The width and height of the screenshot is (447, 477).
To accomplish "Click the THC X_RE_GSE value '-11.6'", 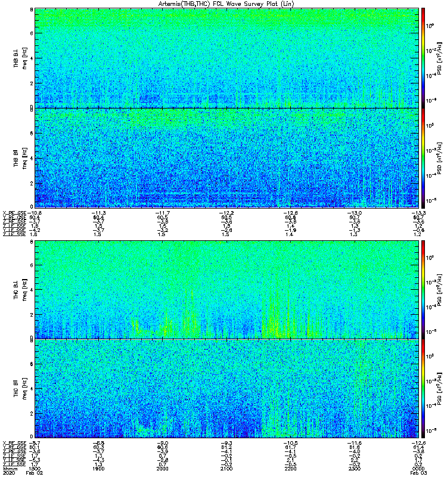I will (355, 443).
